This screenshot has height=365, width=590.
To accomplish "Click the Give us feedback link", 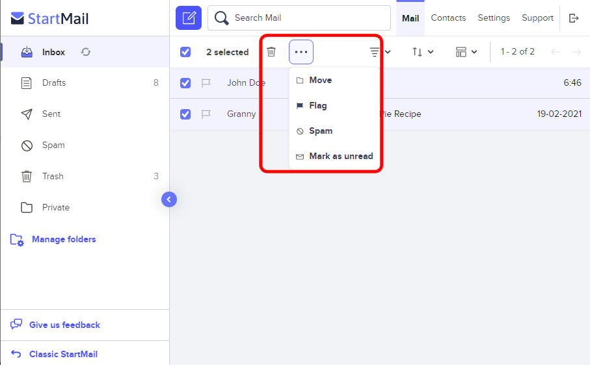I will 64,325.
